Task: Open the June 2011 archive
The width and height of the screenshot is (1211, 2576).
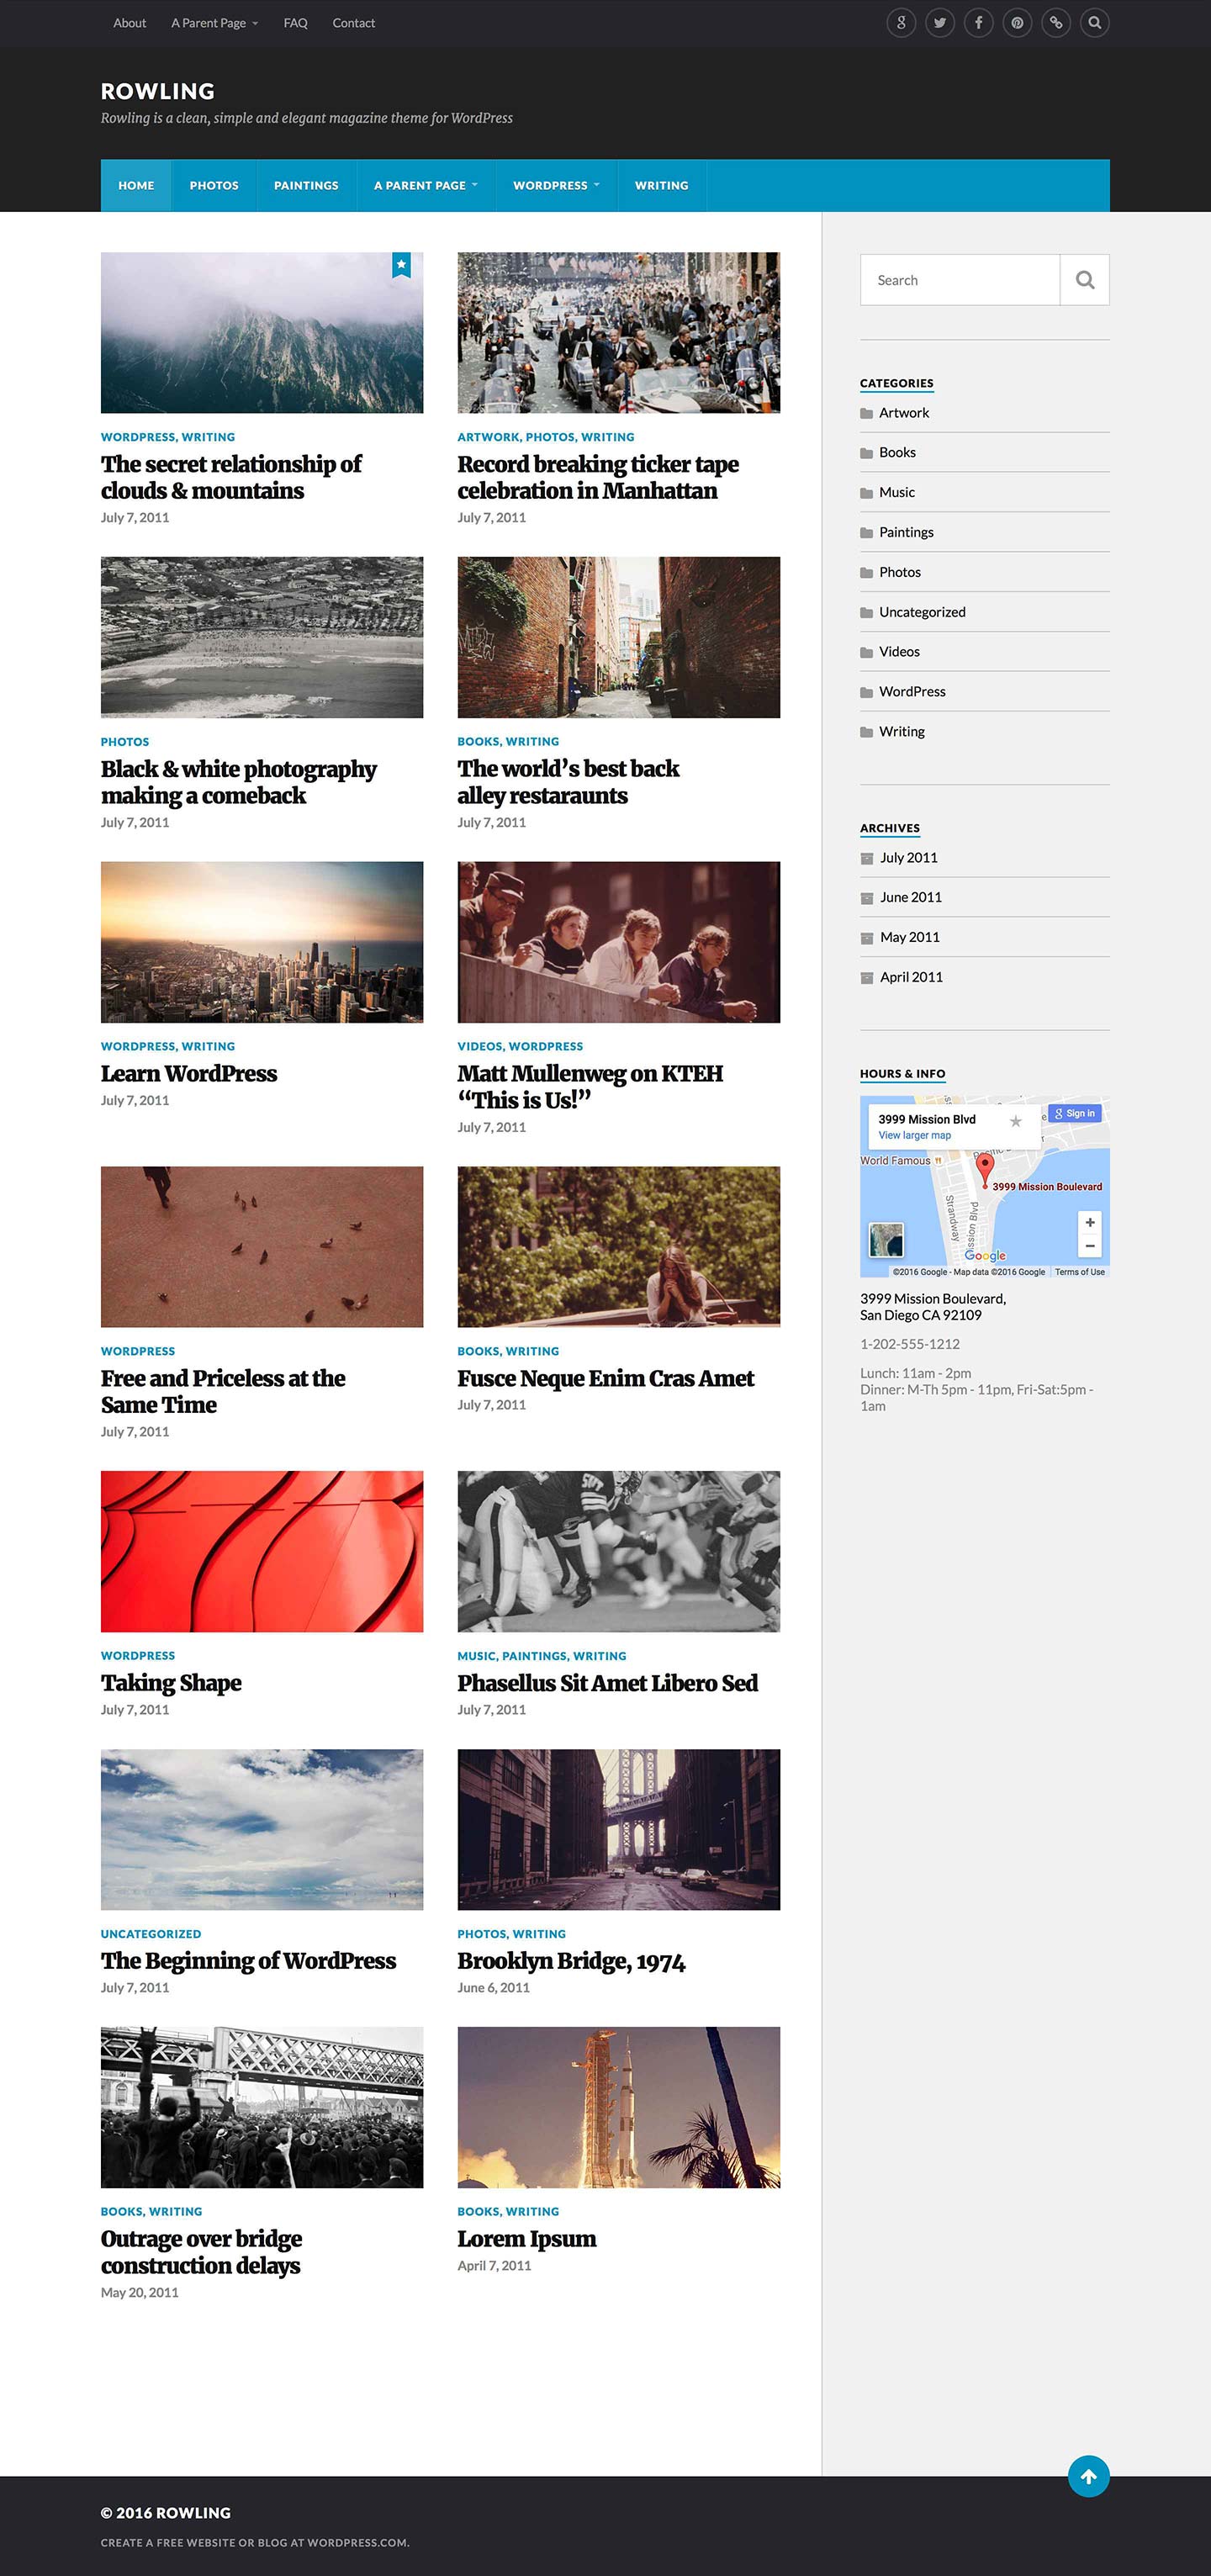Action: click(x=910, y=897)
